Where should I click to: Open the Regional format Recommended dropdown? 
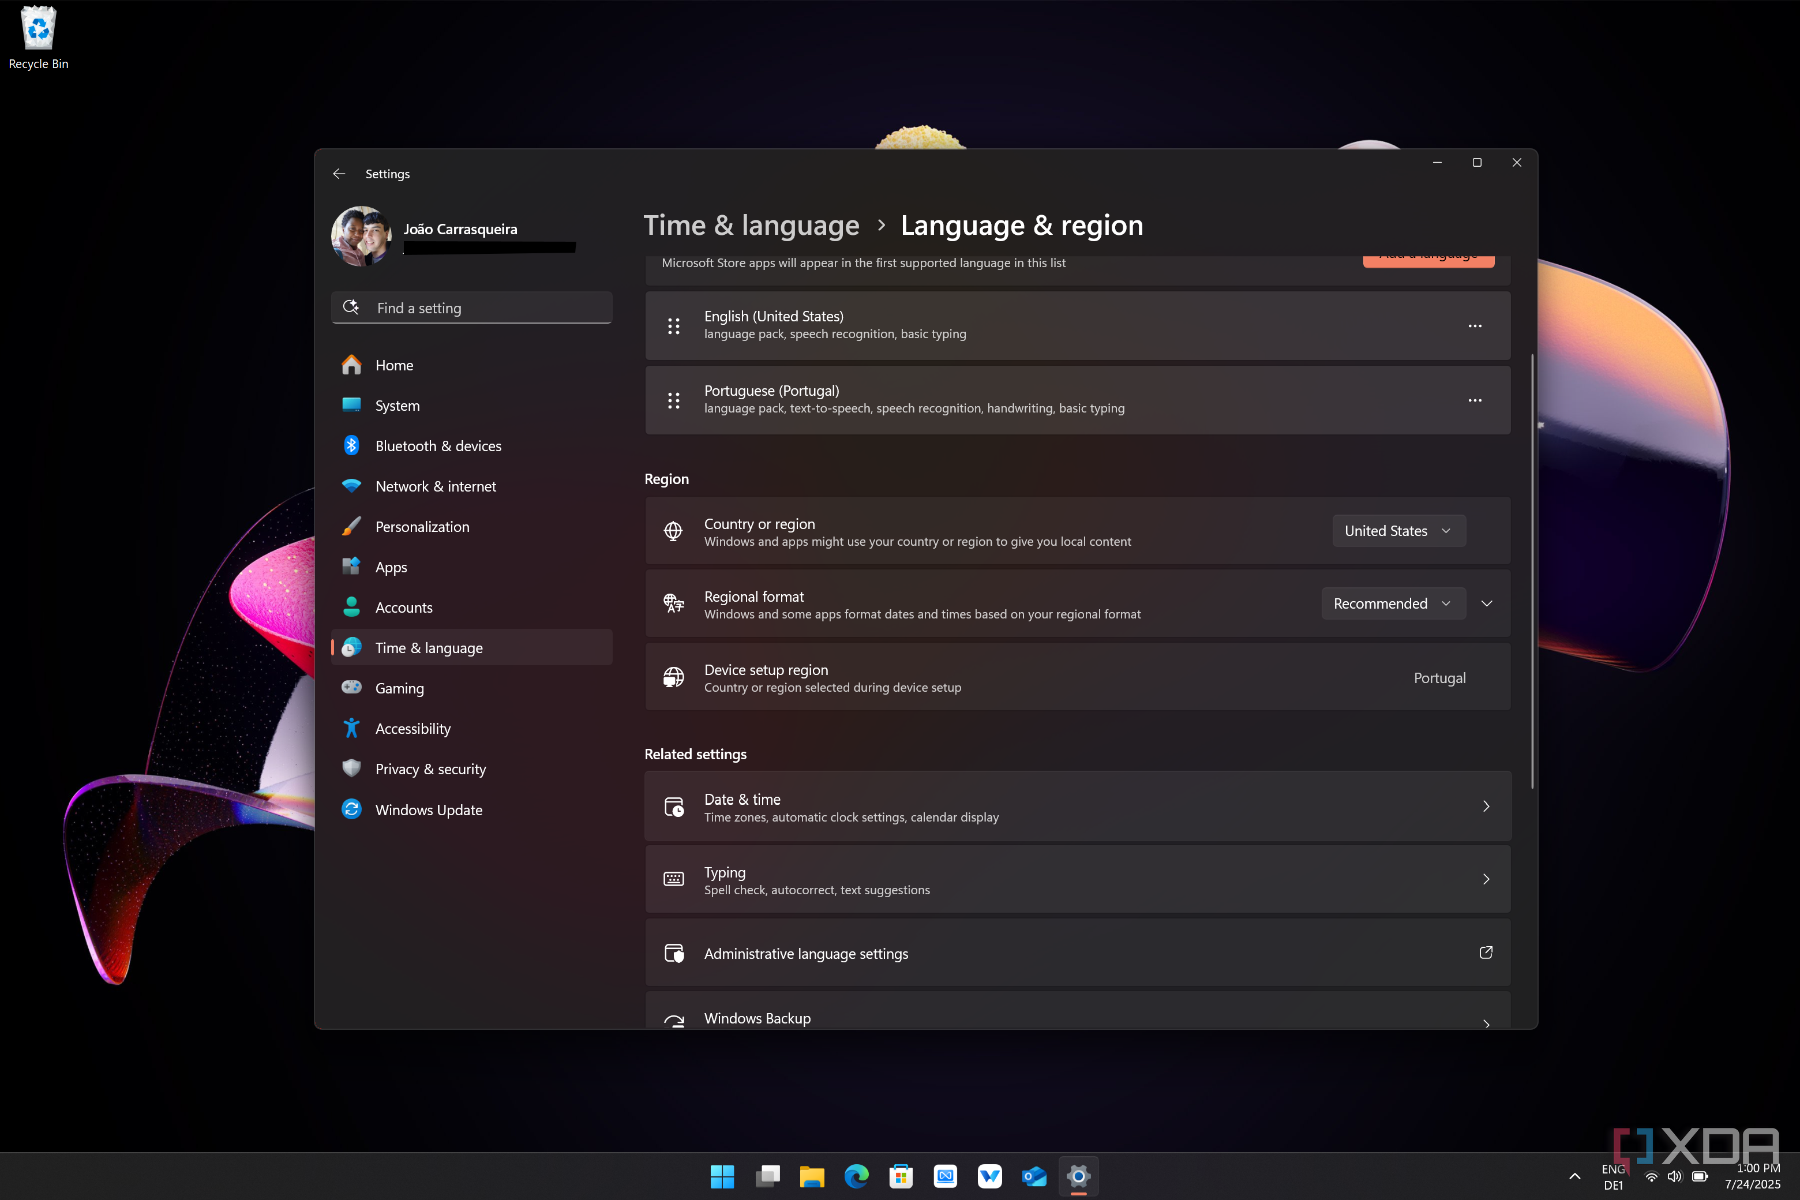click(1392, 603)
